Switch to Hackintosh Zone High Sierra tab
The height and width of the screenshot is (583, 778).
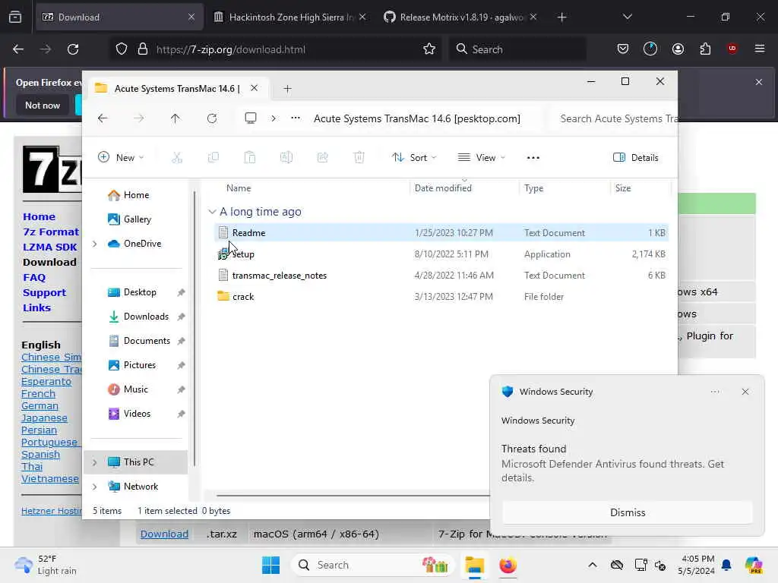click(290, 17)
